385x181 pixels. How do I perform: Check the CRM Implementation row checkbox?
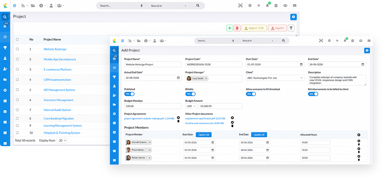coord(17,79)
